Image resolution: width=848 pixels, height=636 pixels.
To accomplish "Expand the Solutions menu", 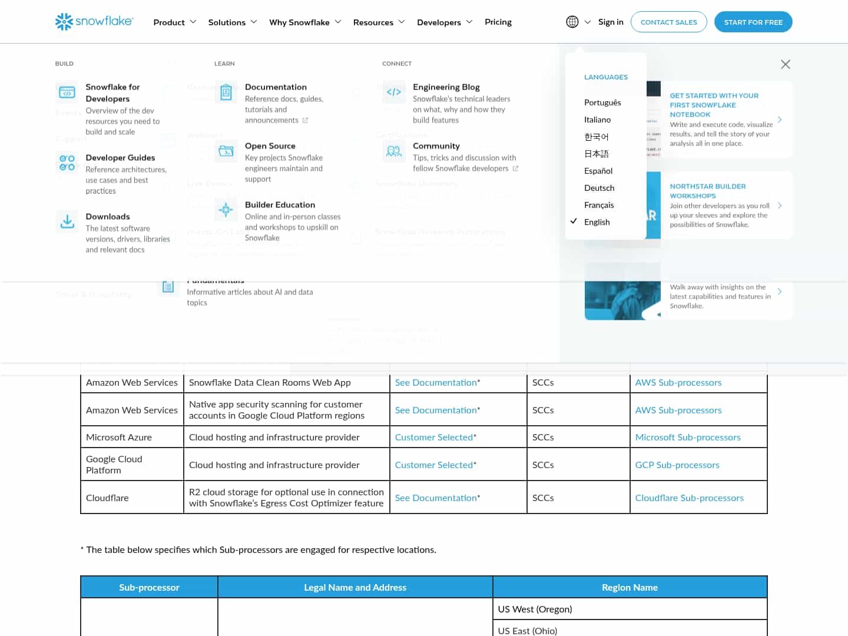I will (233, 22).
